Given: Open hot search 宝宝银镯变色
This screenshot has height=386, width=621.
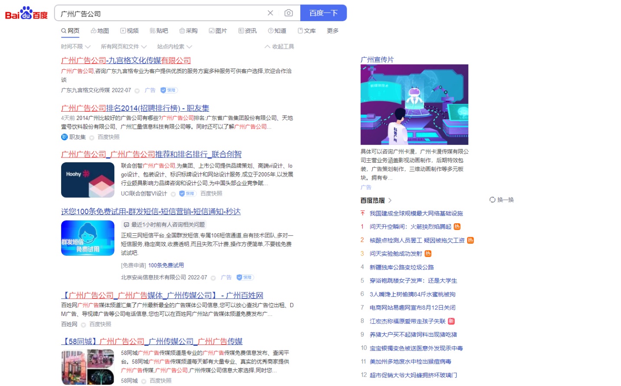Looking at the screenshot, I should click(416, 348).
